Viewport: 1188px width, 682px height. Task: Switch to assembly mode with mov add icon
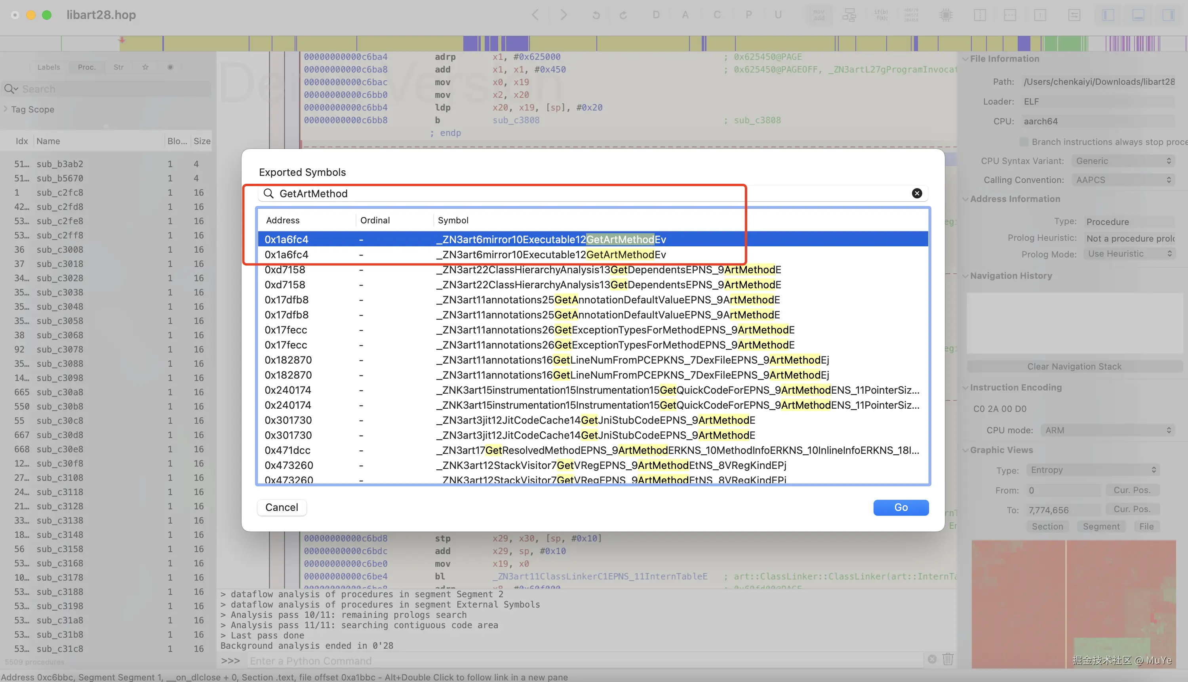(x=819, y=15)
